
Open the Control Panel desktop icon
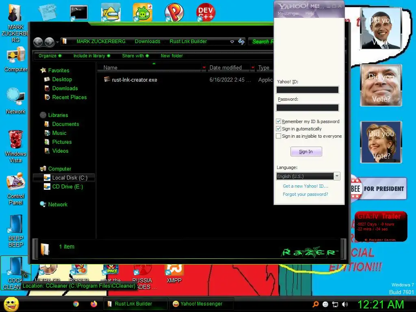16,189
